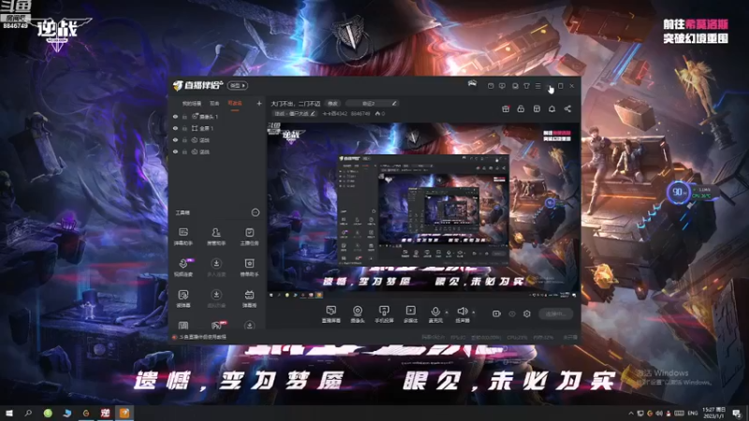Viewport: 749px width, 421px height.
Task: Expand the speaker options arrow
Action: (x=474, y=312)
